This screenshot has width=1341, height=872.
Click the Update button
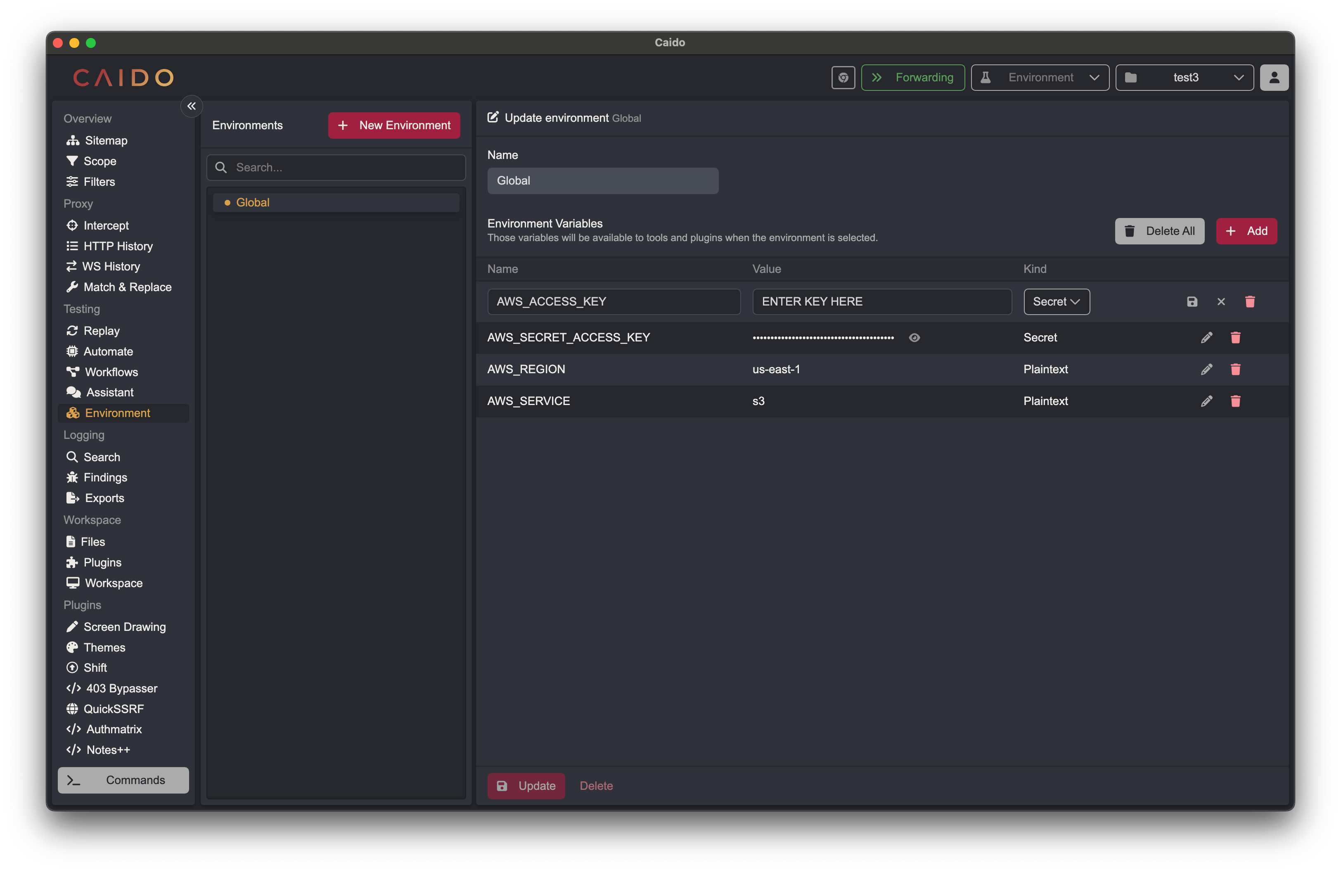(526, 786)
